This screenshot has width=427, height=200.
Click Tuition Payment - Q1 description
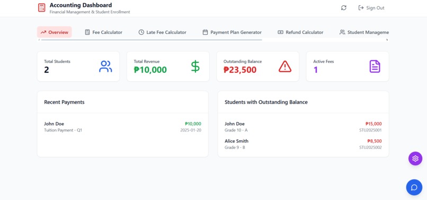pyautogui.click(x=63, y=130)
